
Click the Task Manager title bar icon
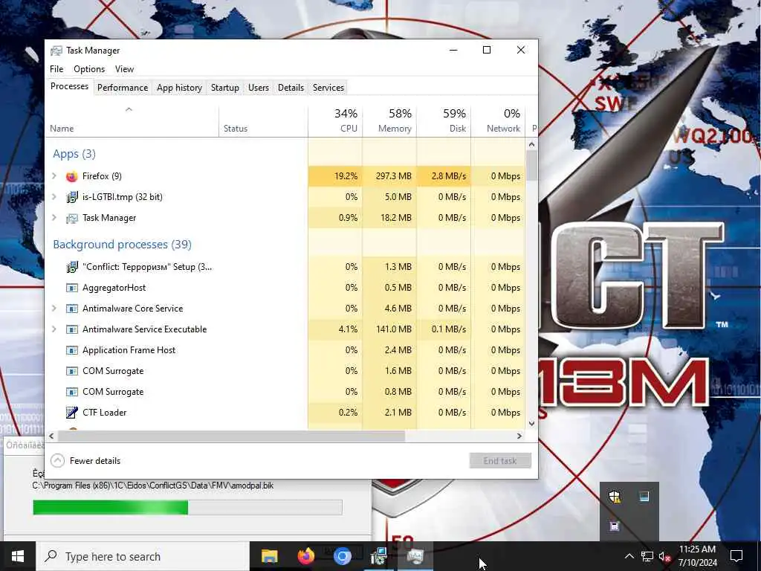click(x=56, y=51)
